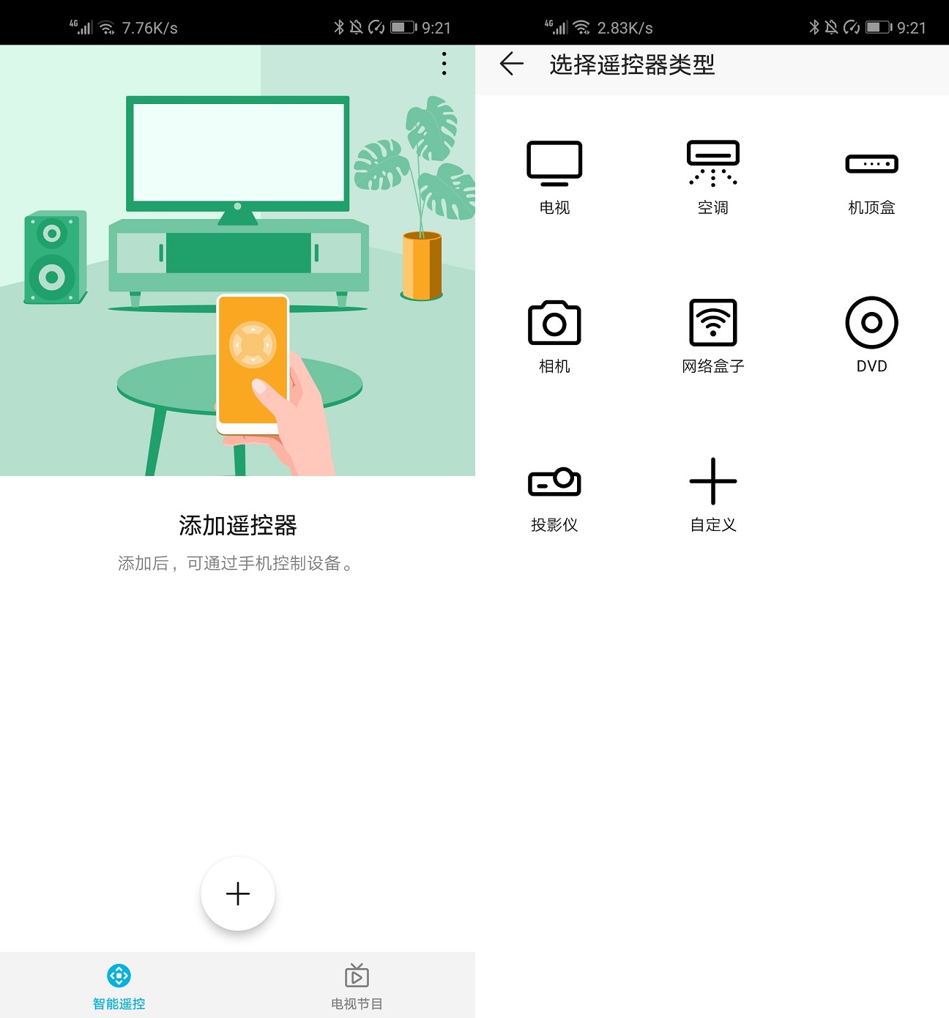
Task: Select the 相机 camera remote type
Action: pyautogui.click(x=554, y=333)
